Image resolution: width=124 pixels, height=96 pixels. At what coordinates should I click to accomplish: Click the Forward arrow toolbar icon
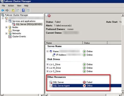[7, 10]
